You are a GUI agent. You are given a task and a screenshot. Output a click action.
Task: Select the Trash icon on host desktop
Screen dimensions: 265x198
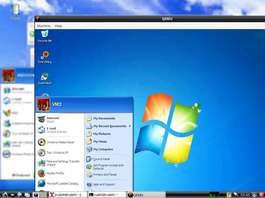point(16,12)
